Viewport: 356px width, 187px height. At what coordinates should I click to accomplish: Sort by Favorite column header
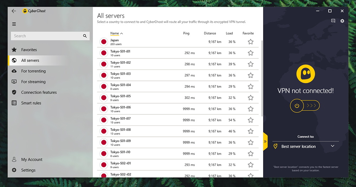tap(248, 33)
